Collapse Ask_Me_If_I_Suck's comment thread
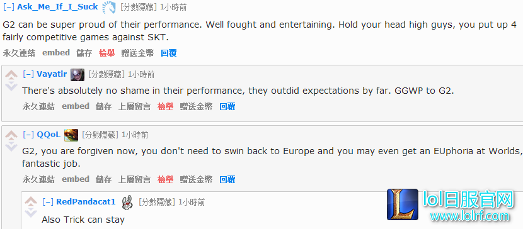Viewport: 523px width, 229px height. coord(9,7)
